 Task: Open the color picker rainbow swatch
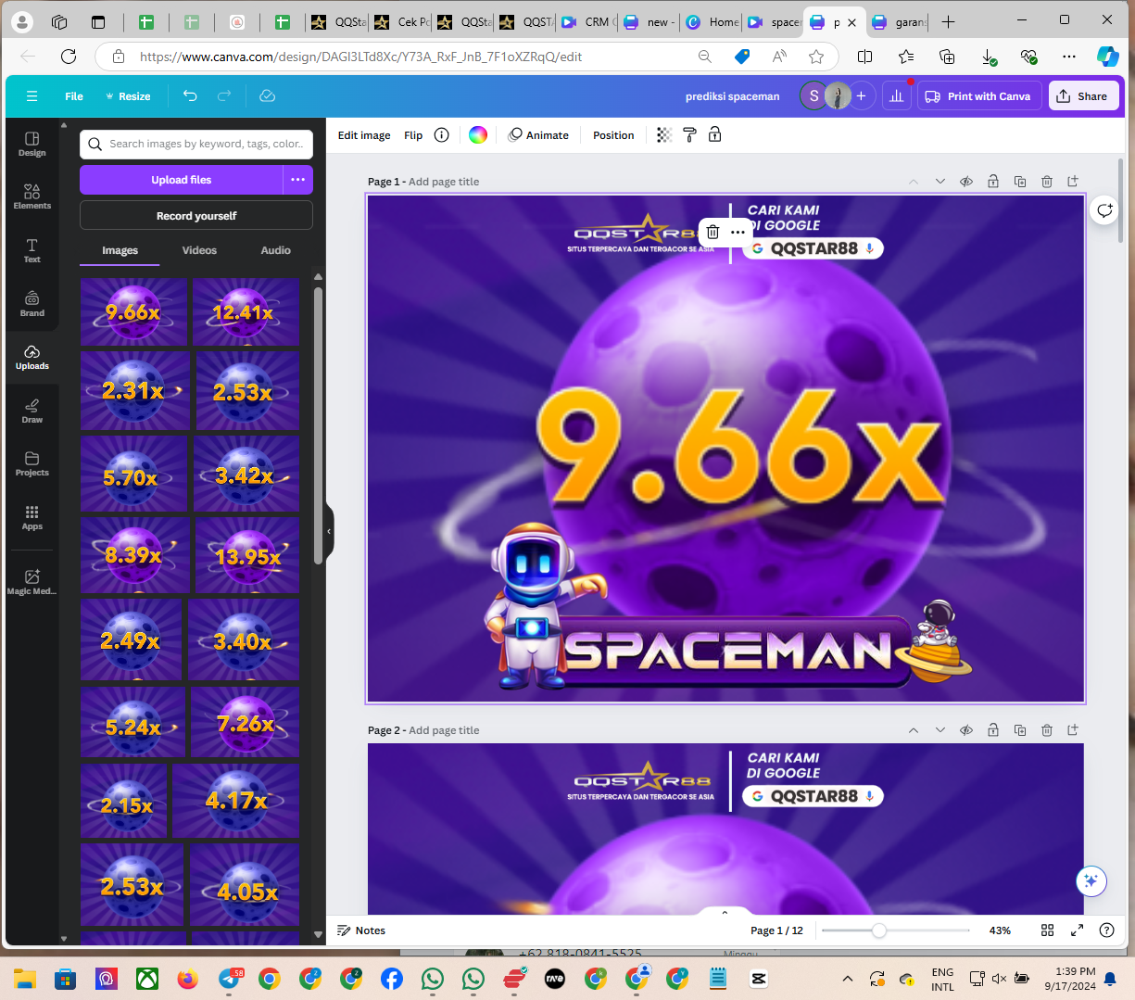point(478,135)
